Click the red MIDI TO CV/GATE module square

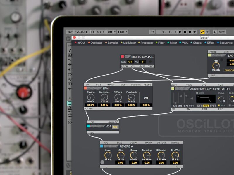(x=123, y=57)
